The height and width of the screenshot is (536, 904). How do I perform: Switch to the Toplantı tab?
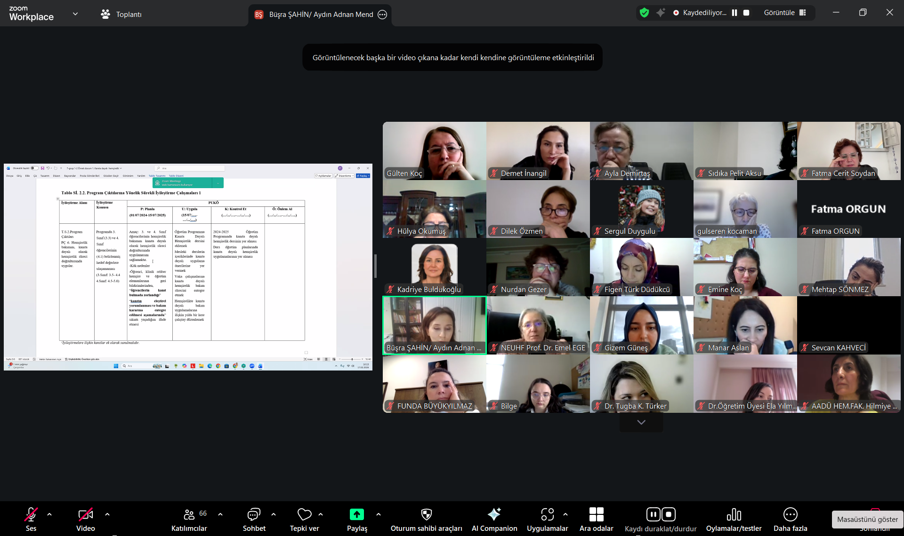tap(121, 14)
